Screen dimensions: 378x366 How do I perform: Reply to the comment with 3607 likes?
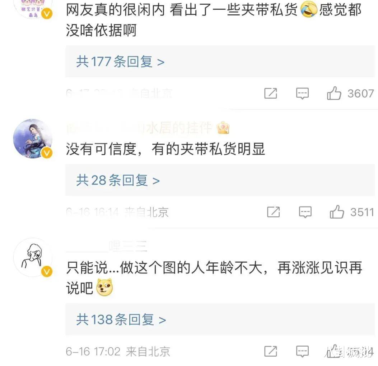point(302,94)
